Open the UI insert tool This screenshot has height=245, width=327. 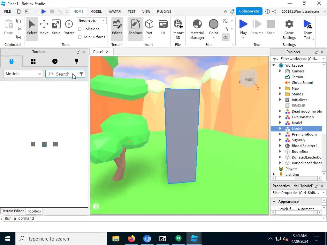pyautogui.click(x=163, y=27)
